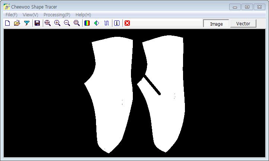269x161 pixels.
Task: Click the blue square-wave trace icon
Action: 106,23
